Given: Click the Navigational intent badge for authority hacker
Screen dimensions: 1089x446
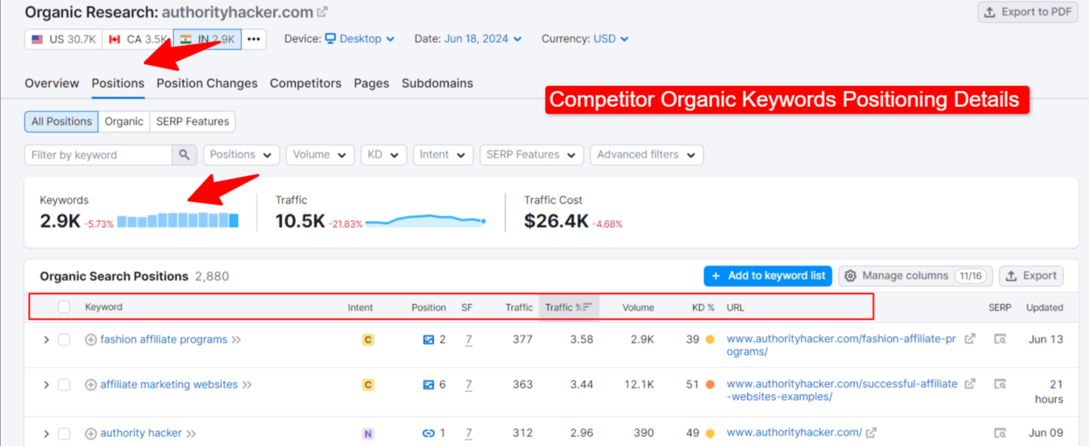Looking at the screenshot, I should pos(368,434).
